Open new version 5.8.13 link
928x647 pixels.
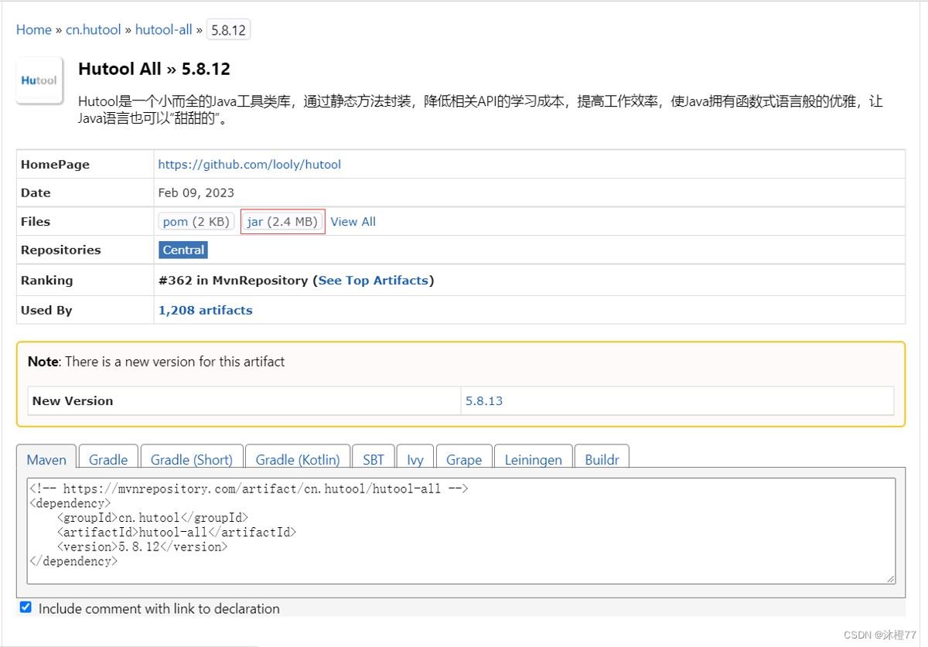[x=484, y=401]
